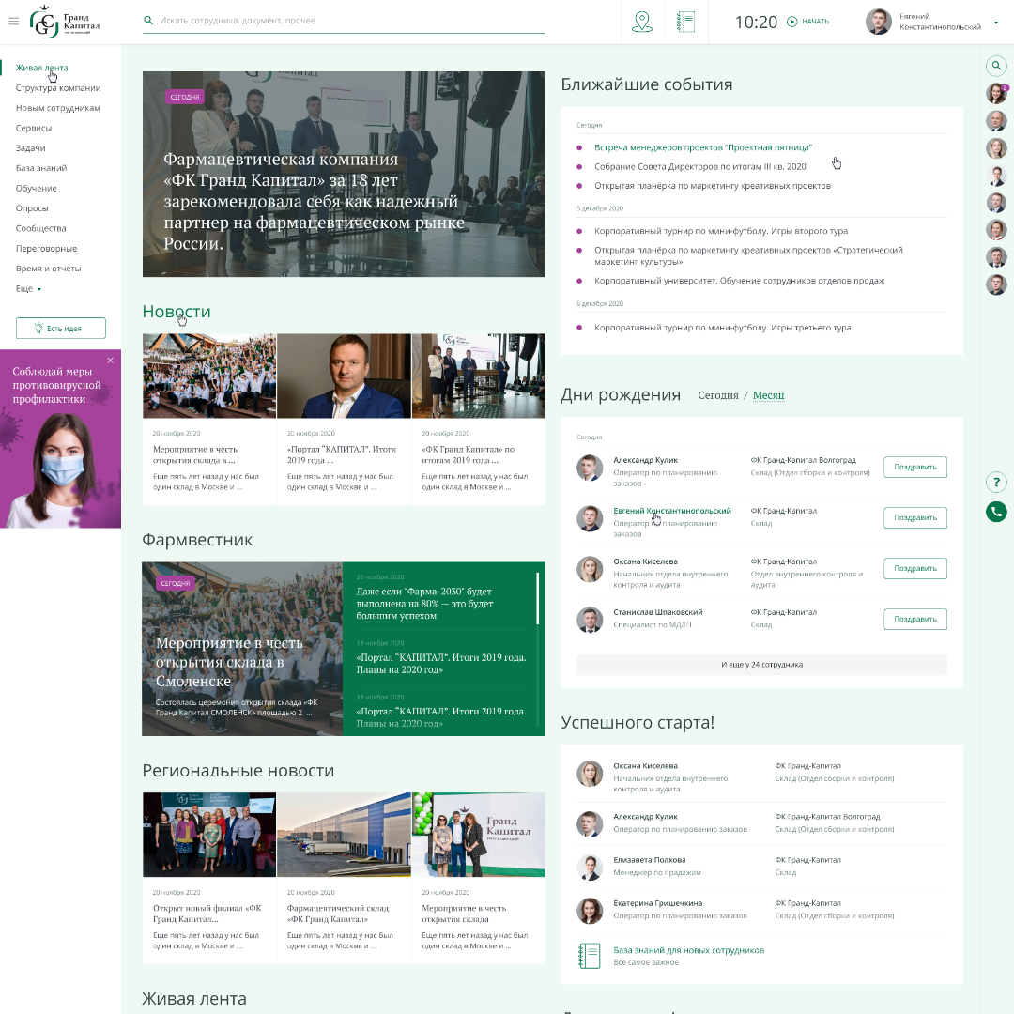Open Время и отчеты sidebar item

pos(49,269)
